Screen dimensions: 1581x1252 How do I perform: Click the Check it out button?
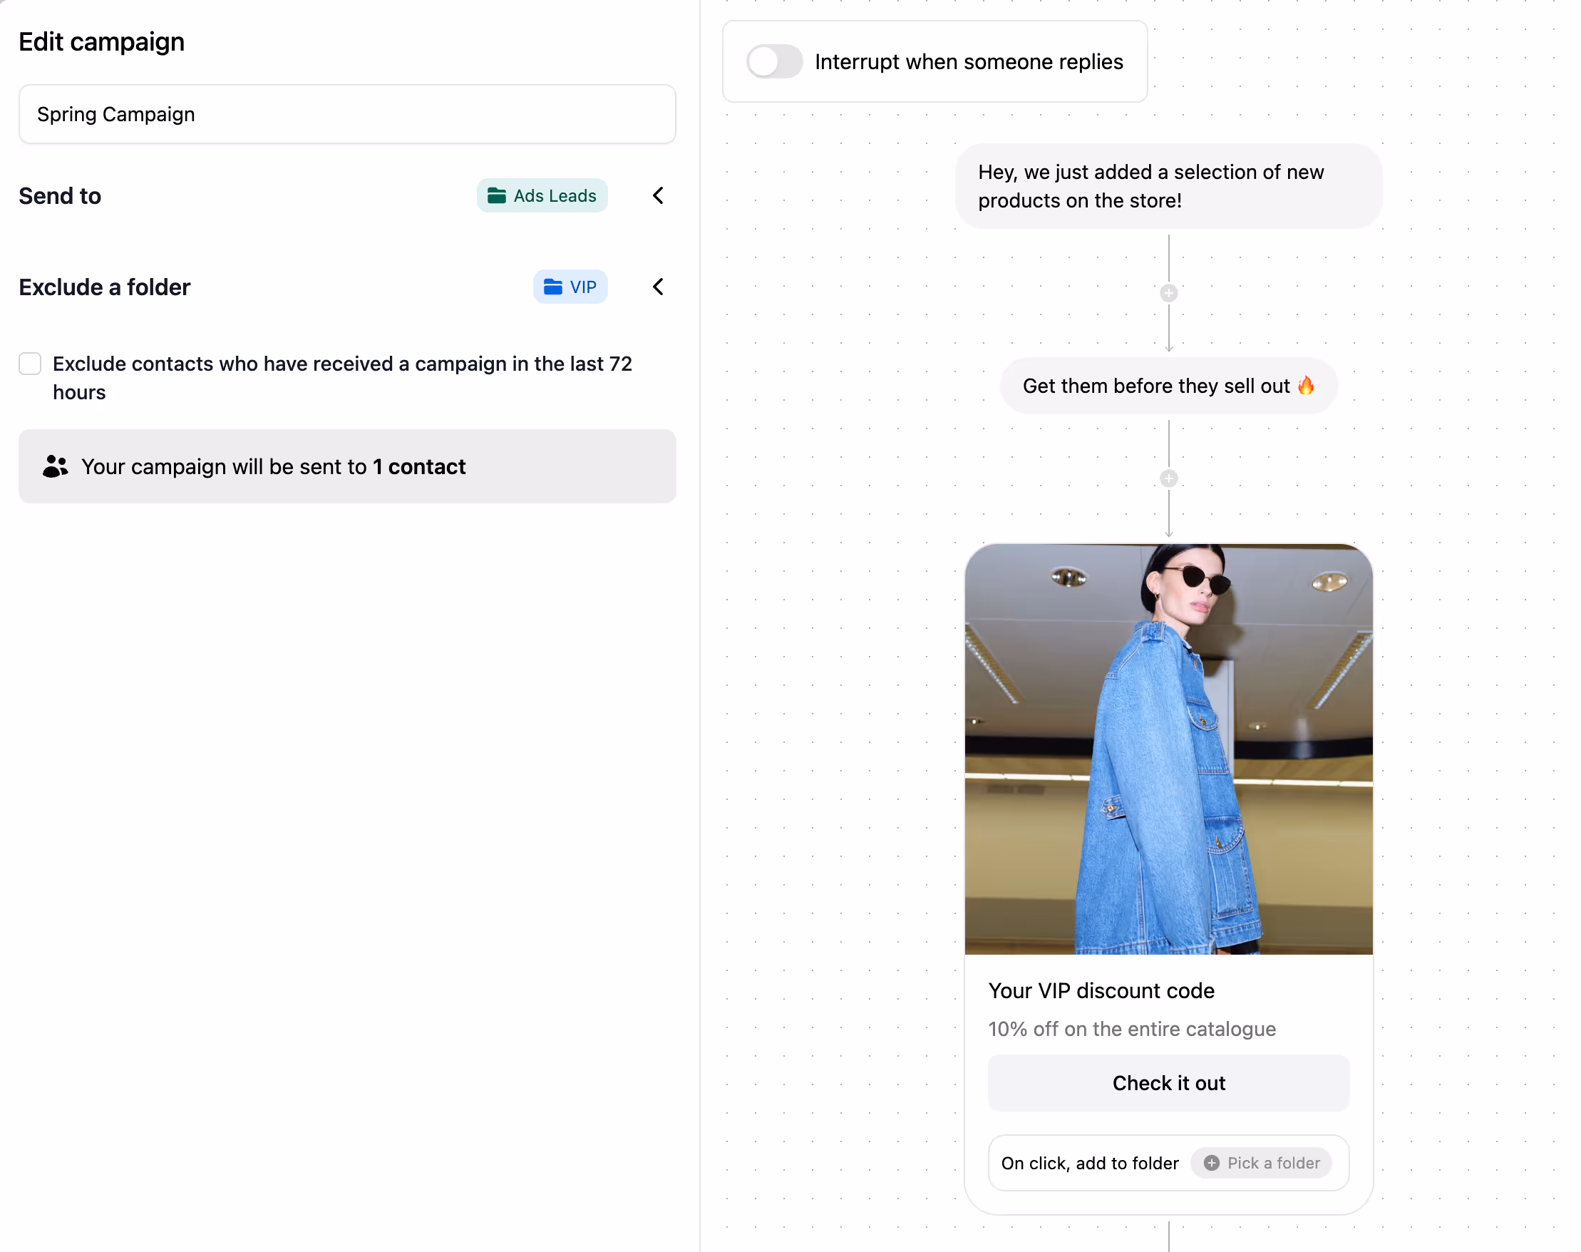1168,1083
